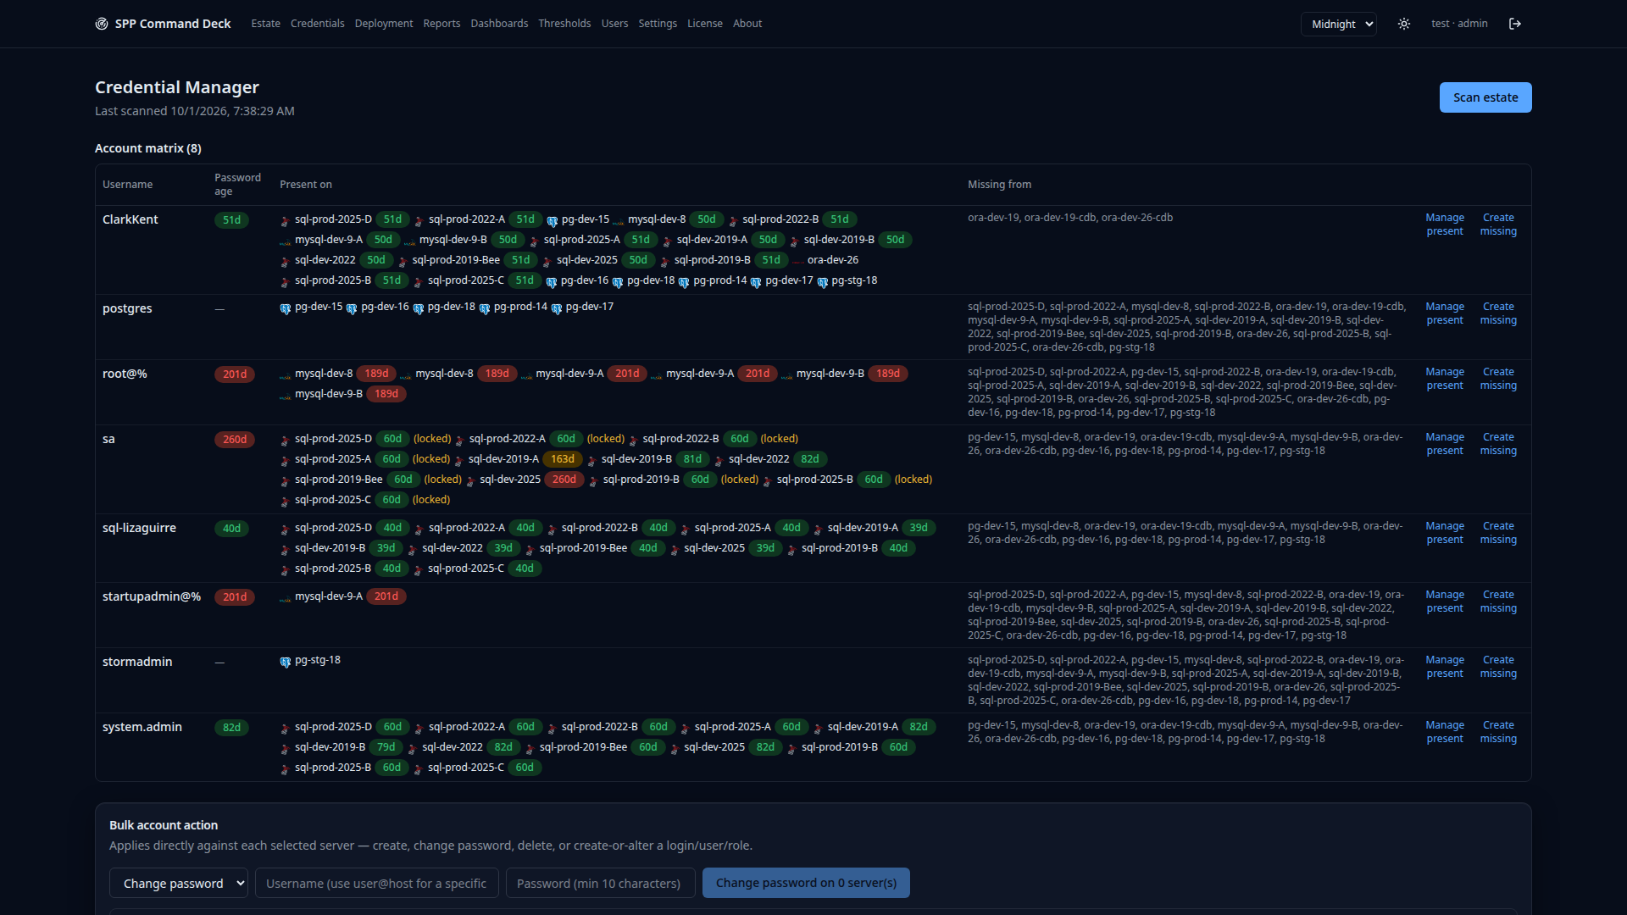Click Manage present for root@%
The image size is (1627, 915).
pyautogui.click(x=1445, y=379)
